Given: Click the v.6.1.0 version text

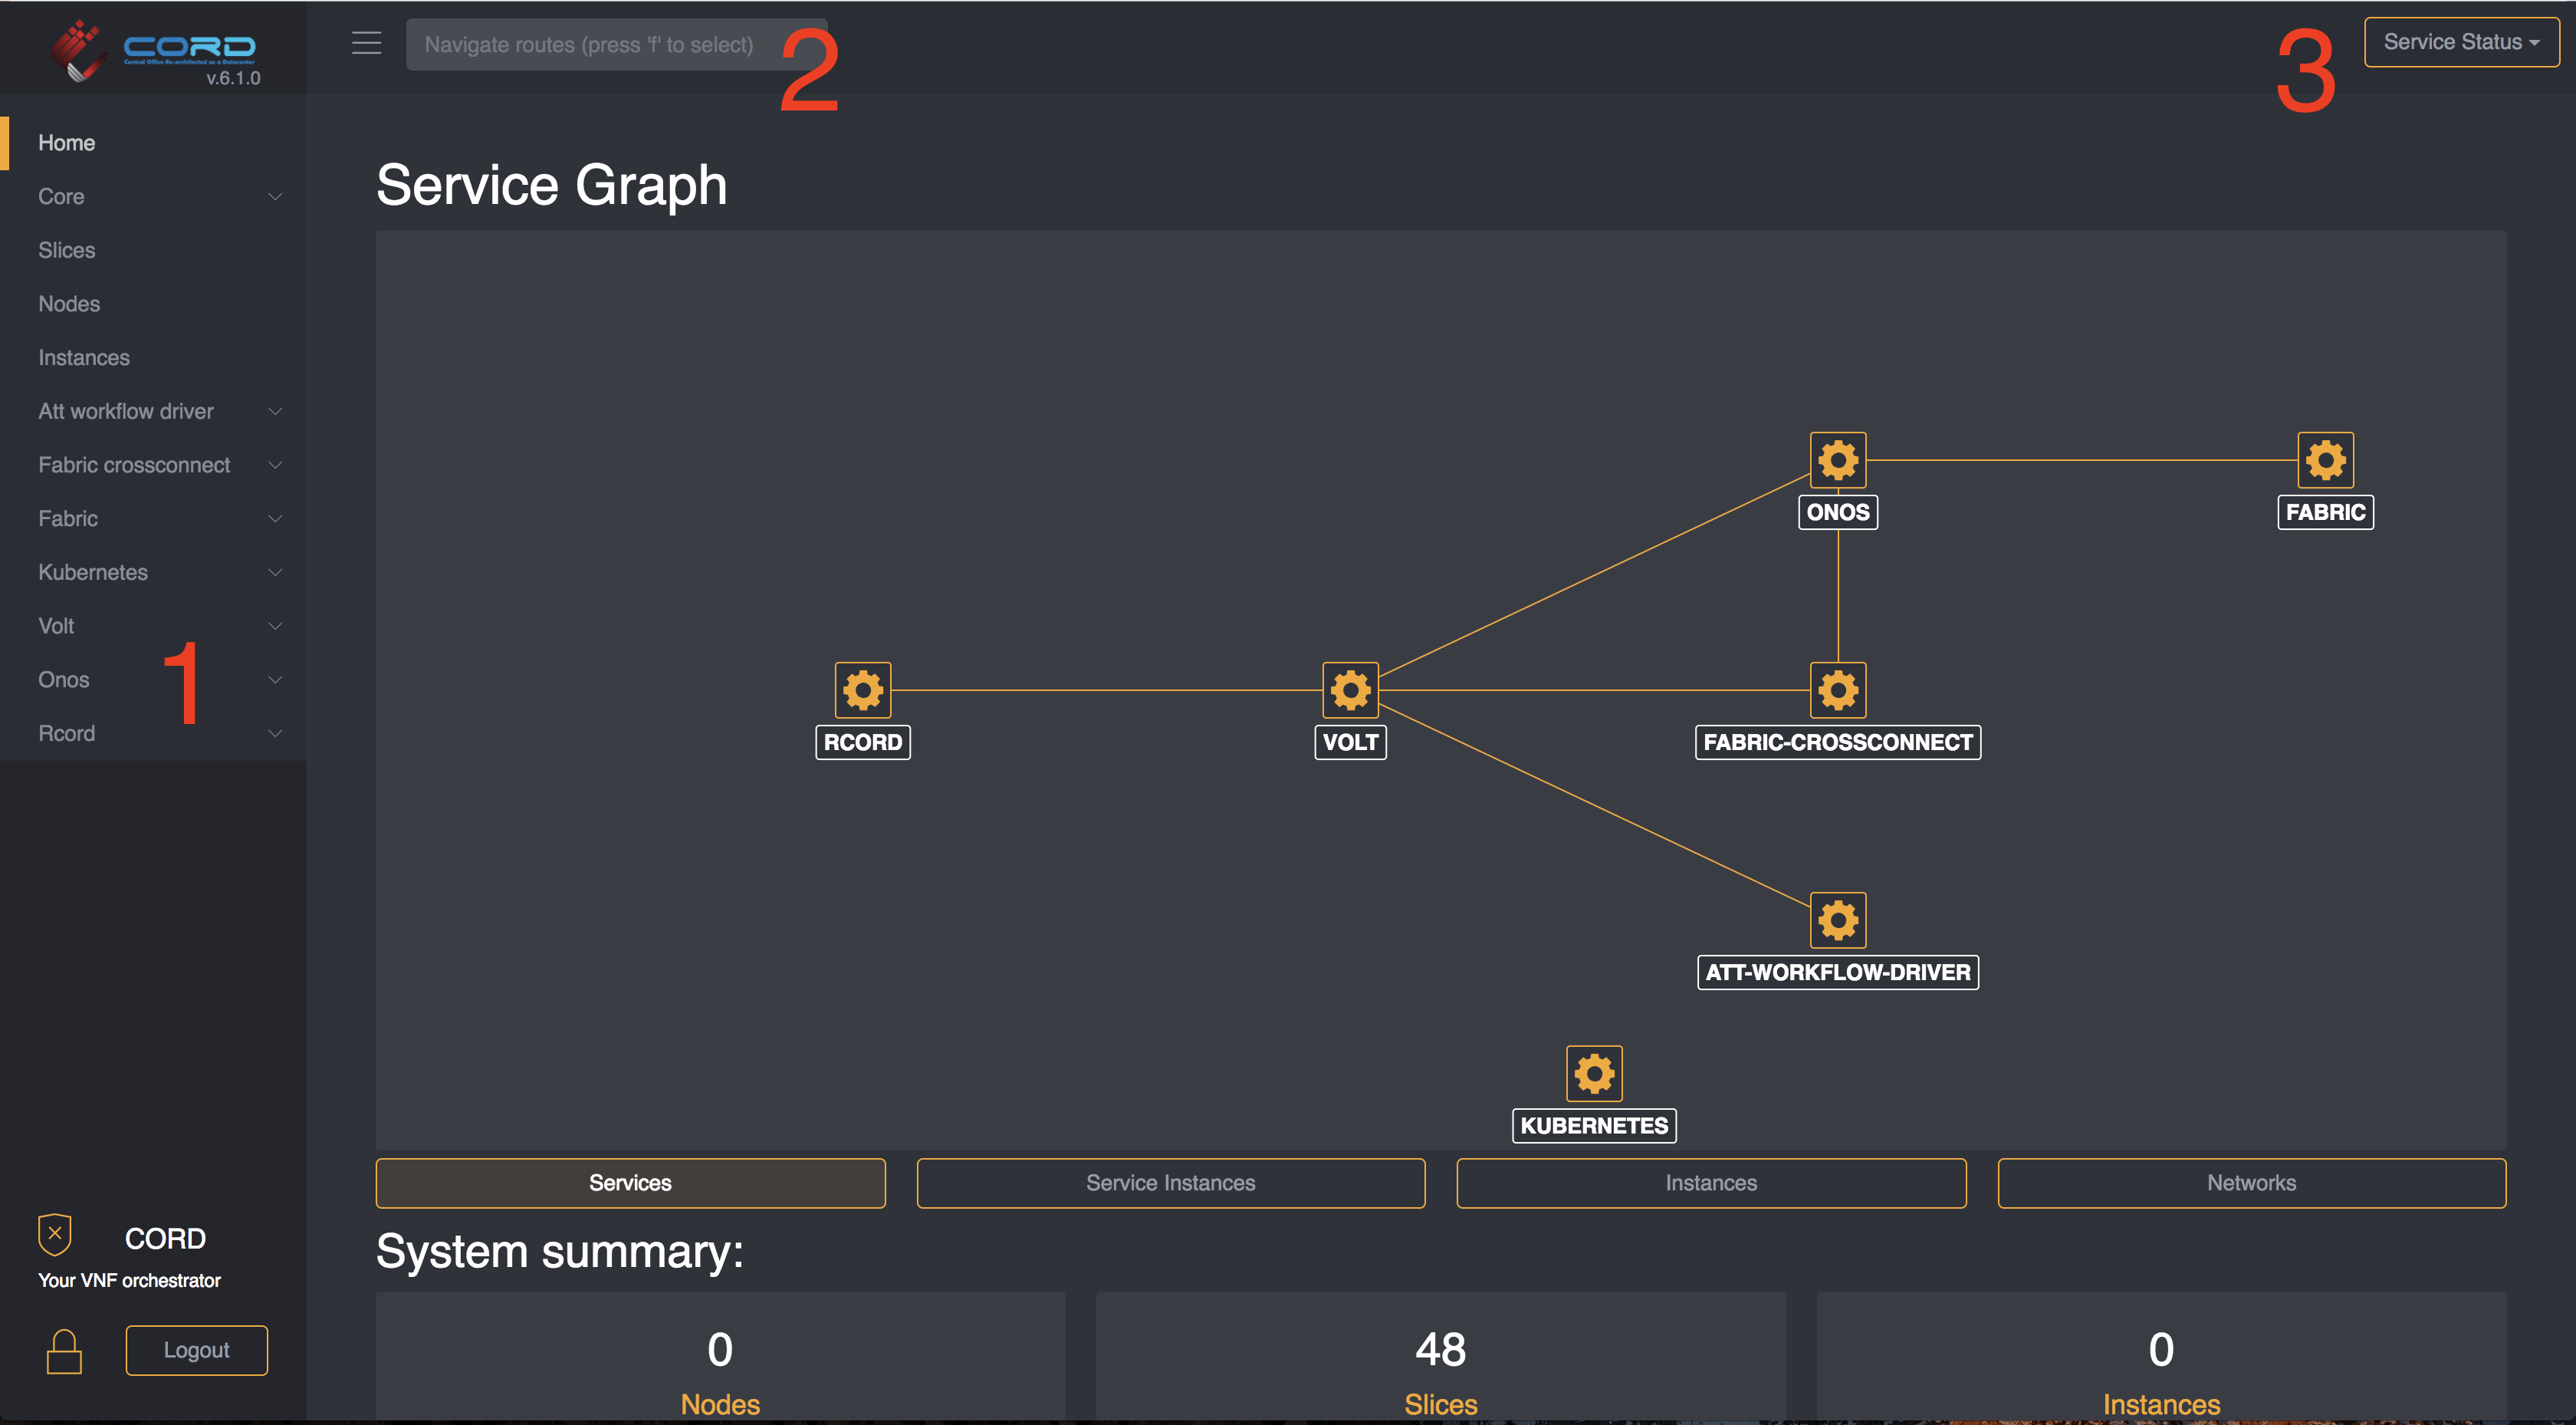Looking at the screenshot, I should coord(233,78).
